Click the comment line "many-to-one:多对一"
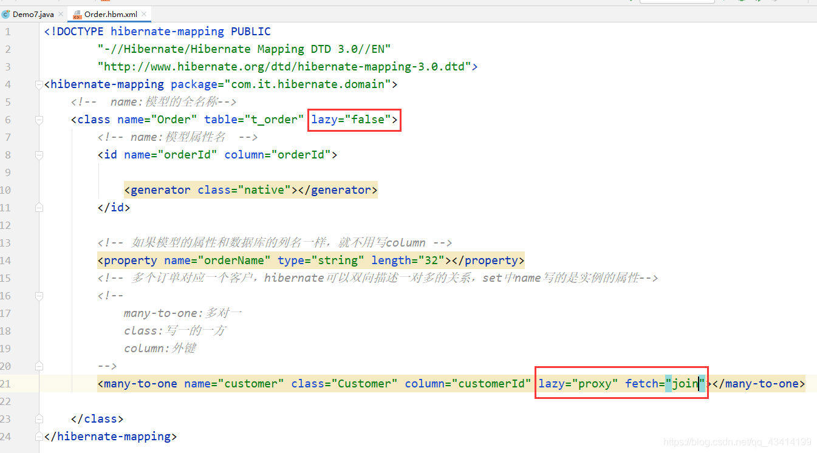The height and width of the screenshot is (453, 817). 183,313
